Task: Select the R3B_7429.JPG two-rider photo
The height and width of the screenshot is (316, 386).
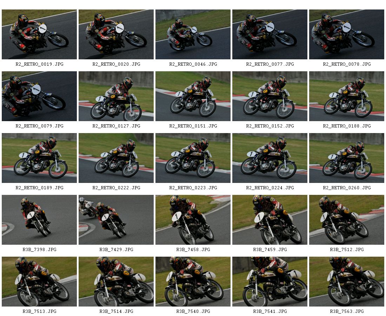Action: [116, 220]
